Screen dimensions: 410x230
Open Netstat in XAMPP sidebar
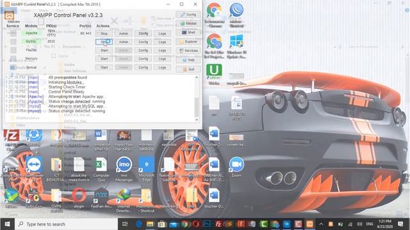tap(188, 24)
